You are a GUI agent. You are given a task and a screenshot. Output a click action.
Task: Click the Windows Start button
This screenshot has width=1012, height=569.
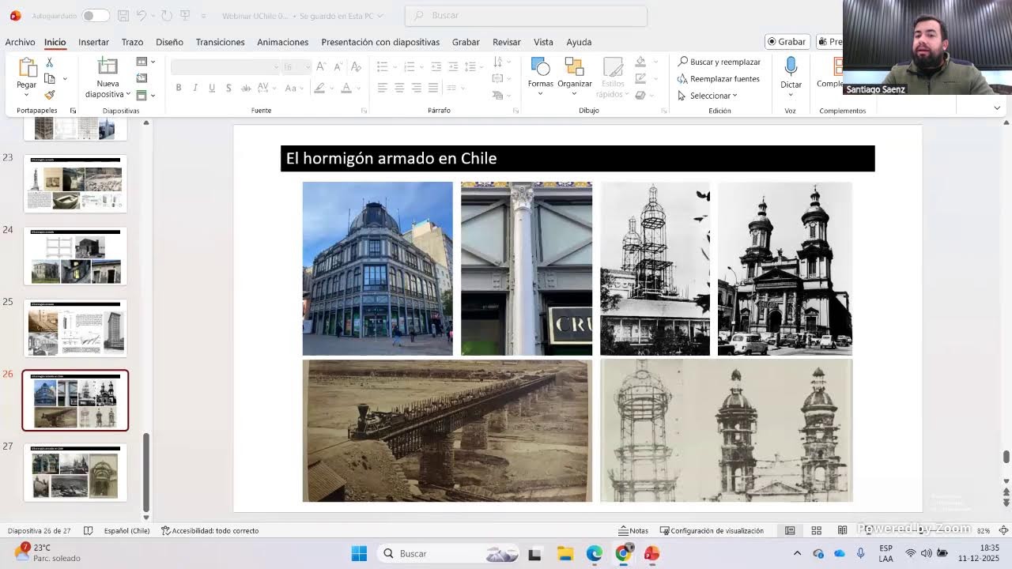[x=359, y=553]
